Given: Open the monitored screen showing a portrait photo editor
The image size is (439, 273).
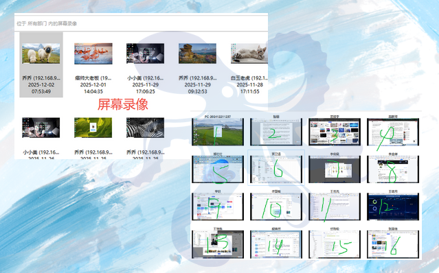Looking at the screenshot, I should coord(218,244).
